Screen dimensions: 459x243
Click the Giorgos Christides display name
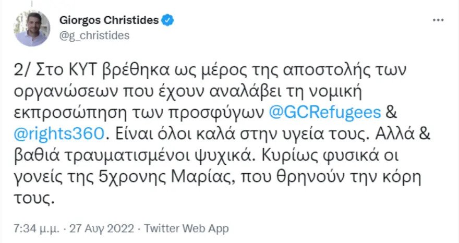coord(109,20)
